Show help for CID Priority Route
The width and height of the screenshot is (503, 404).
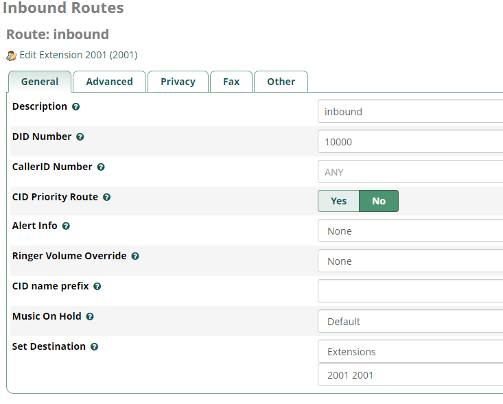pyautogui.click(x=106, y=197)
